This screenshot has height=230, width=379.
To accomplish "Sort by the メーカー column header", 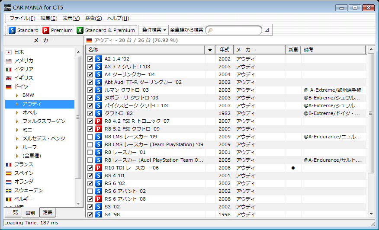I will point(259,50).
